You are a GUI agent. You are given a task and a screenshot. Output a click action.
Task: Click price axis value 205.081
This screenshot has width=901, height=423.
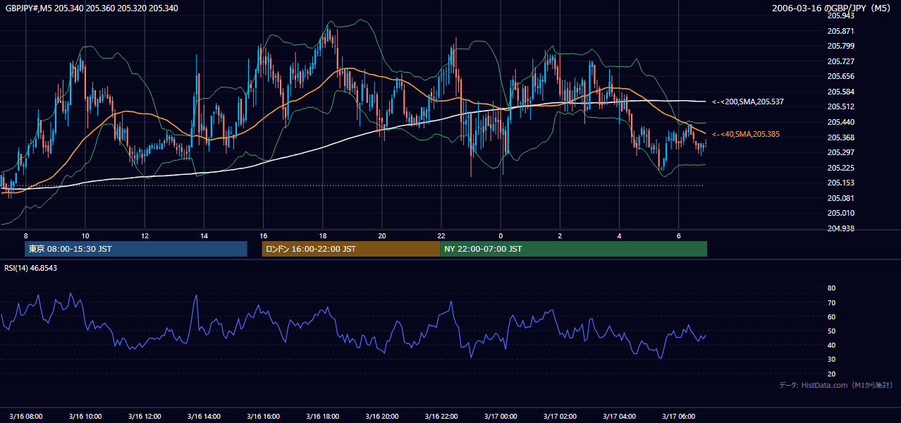[x=840, y=198]
